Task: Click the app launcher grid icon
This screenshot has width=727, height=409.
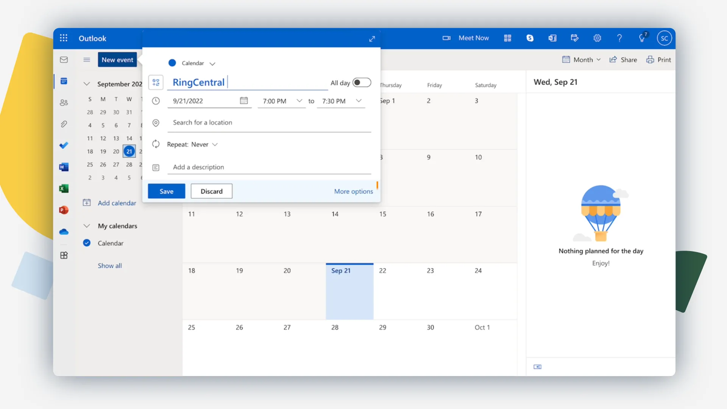Action: click(64, 38)
